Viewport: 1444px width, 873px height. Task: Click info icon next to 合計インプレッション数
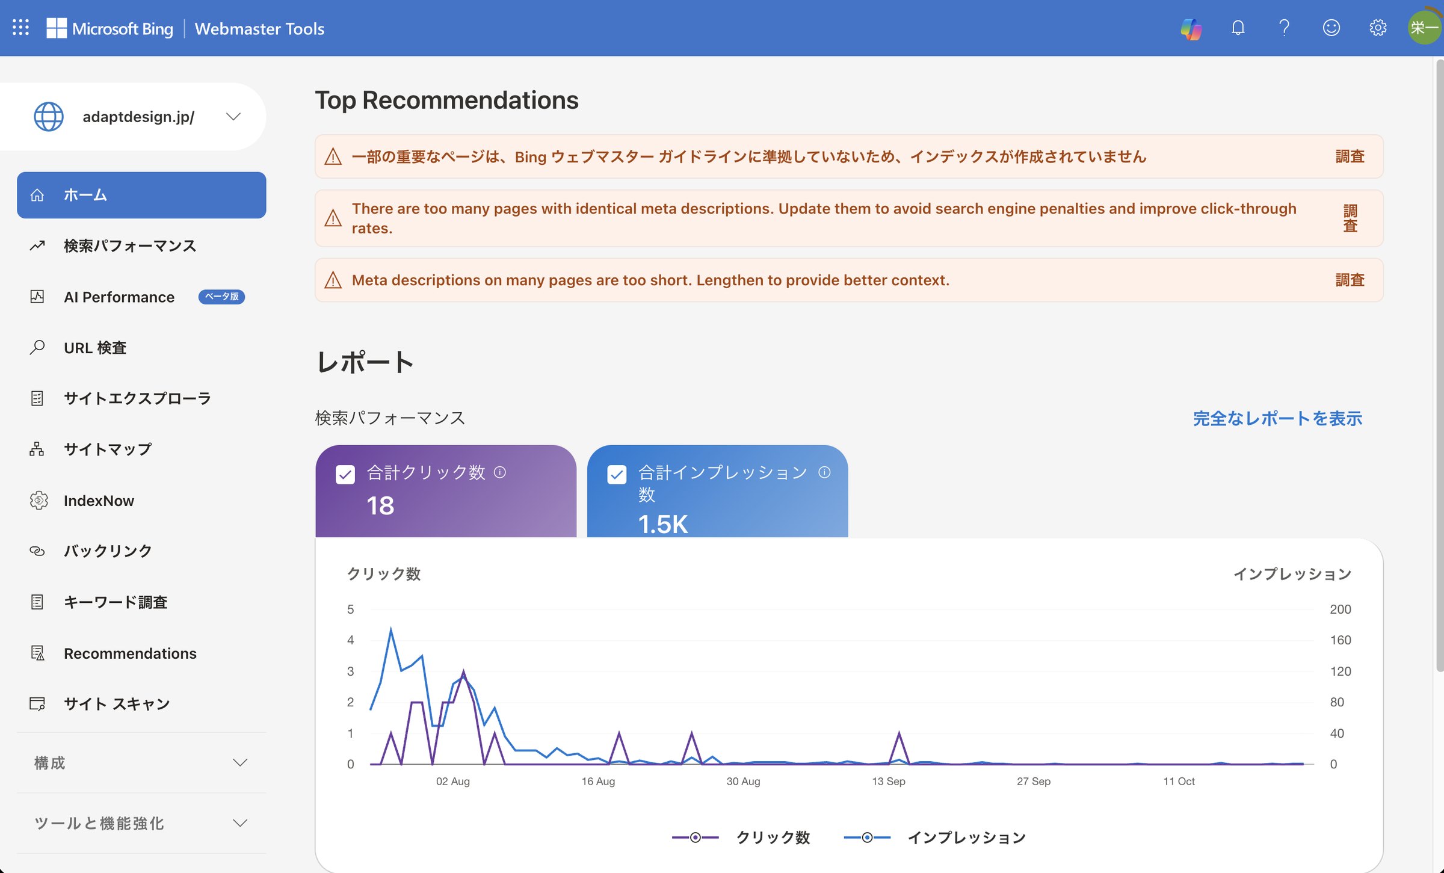pyautogui.click(x=824, y=472)
